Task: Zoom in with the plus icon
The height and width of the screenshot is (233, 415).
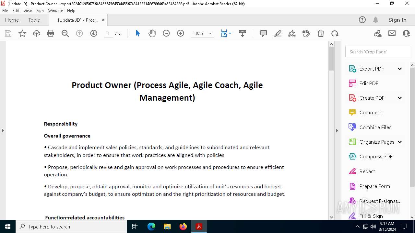Action: tap(181, 33)
